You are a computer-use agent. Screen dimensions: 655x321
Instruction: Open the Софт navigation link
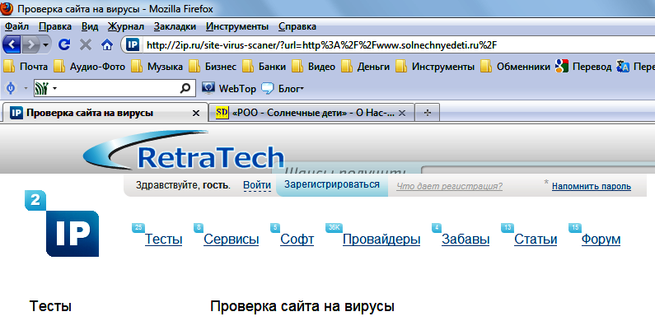297,240
